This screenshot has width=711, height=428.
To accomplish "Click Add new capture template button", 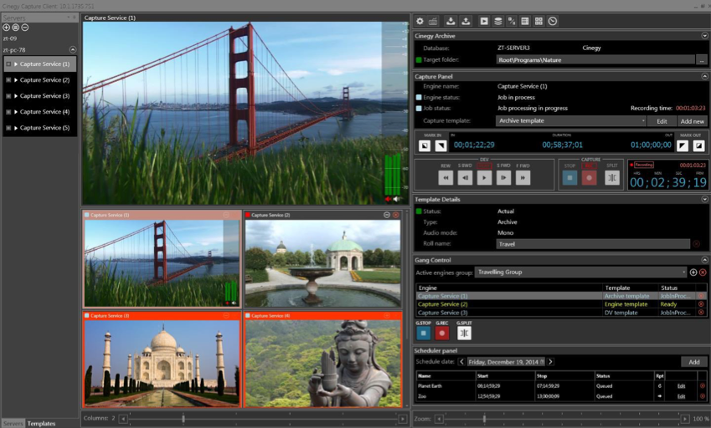I will coord(692,121).
